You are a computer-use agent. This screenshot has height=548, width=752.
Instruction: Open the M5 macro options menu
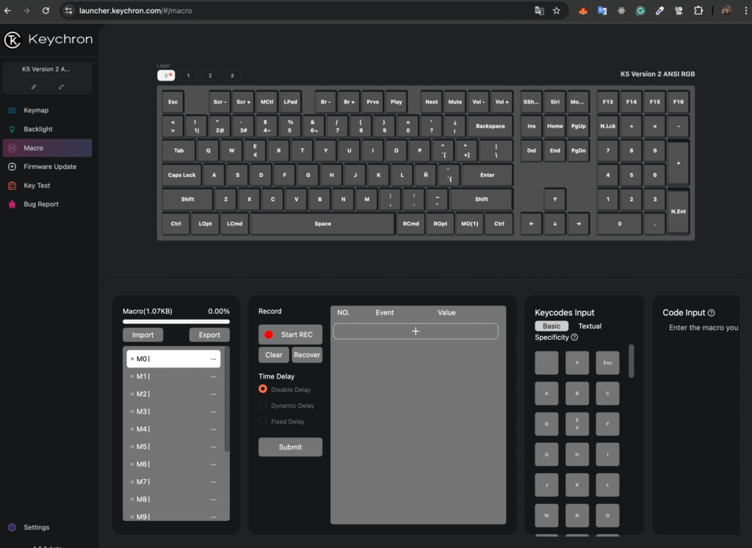pyautogui.click(x=214, y=447)
